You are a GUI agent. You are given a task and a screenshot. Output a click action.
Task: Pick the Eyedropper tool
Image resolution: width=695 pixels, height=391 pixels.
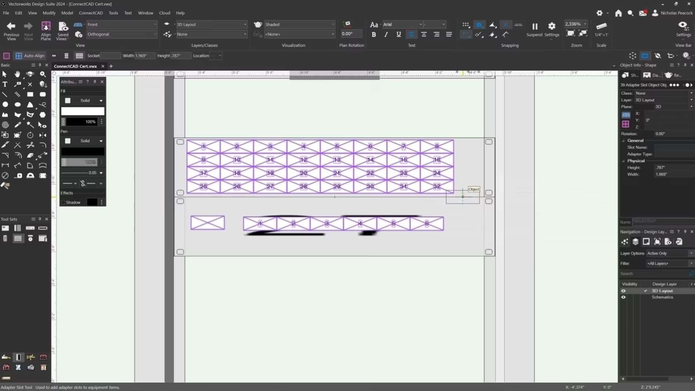tap(17, 125)
